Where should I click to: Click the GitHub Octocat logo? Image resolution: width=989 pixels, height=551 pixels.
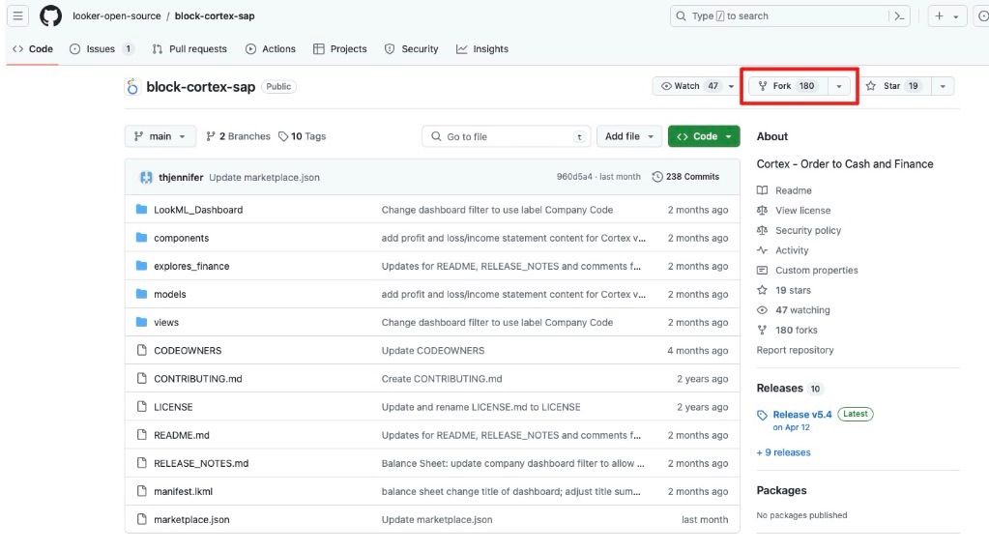pyautogui.click(x=50, y=15)
